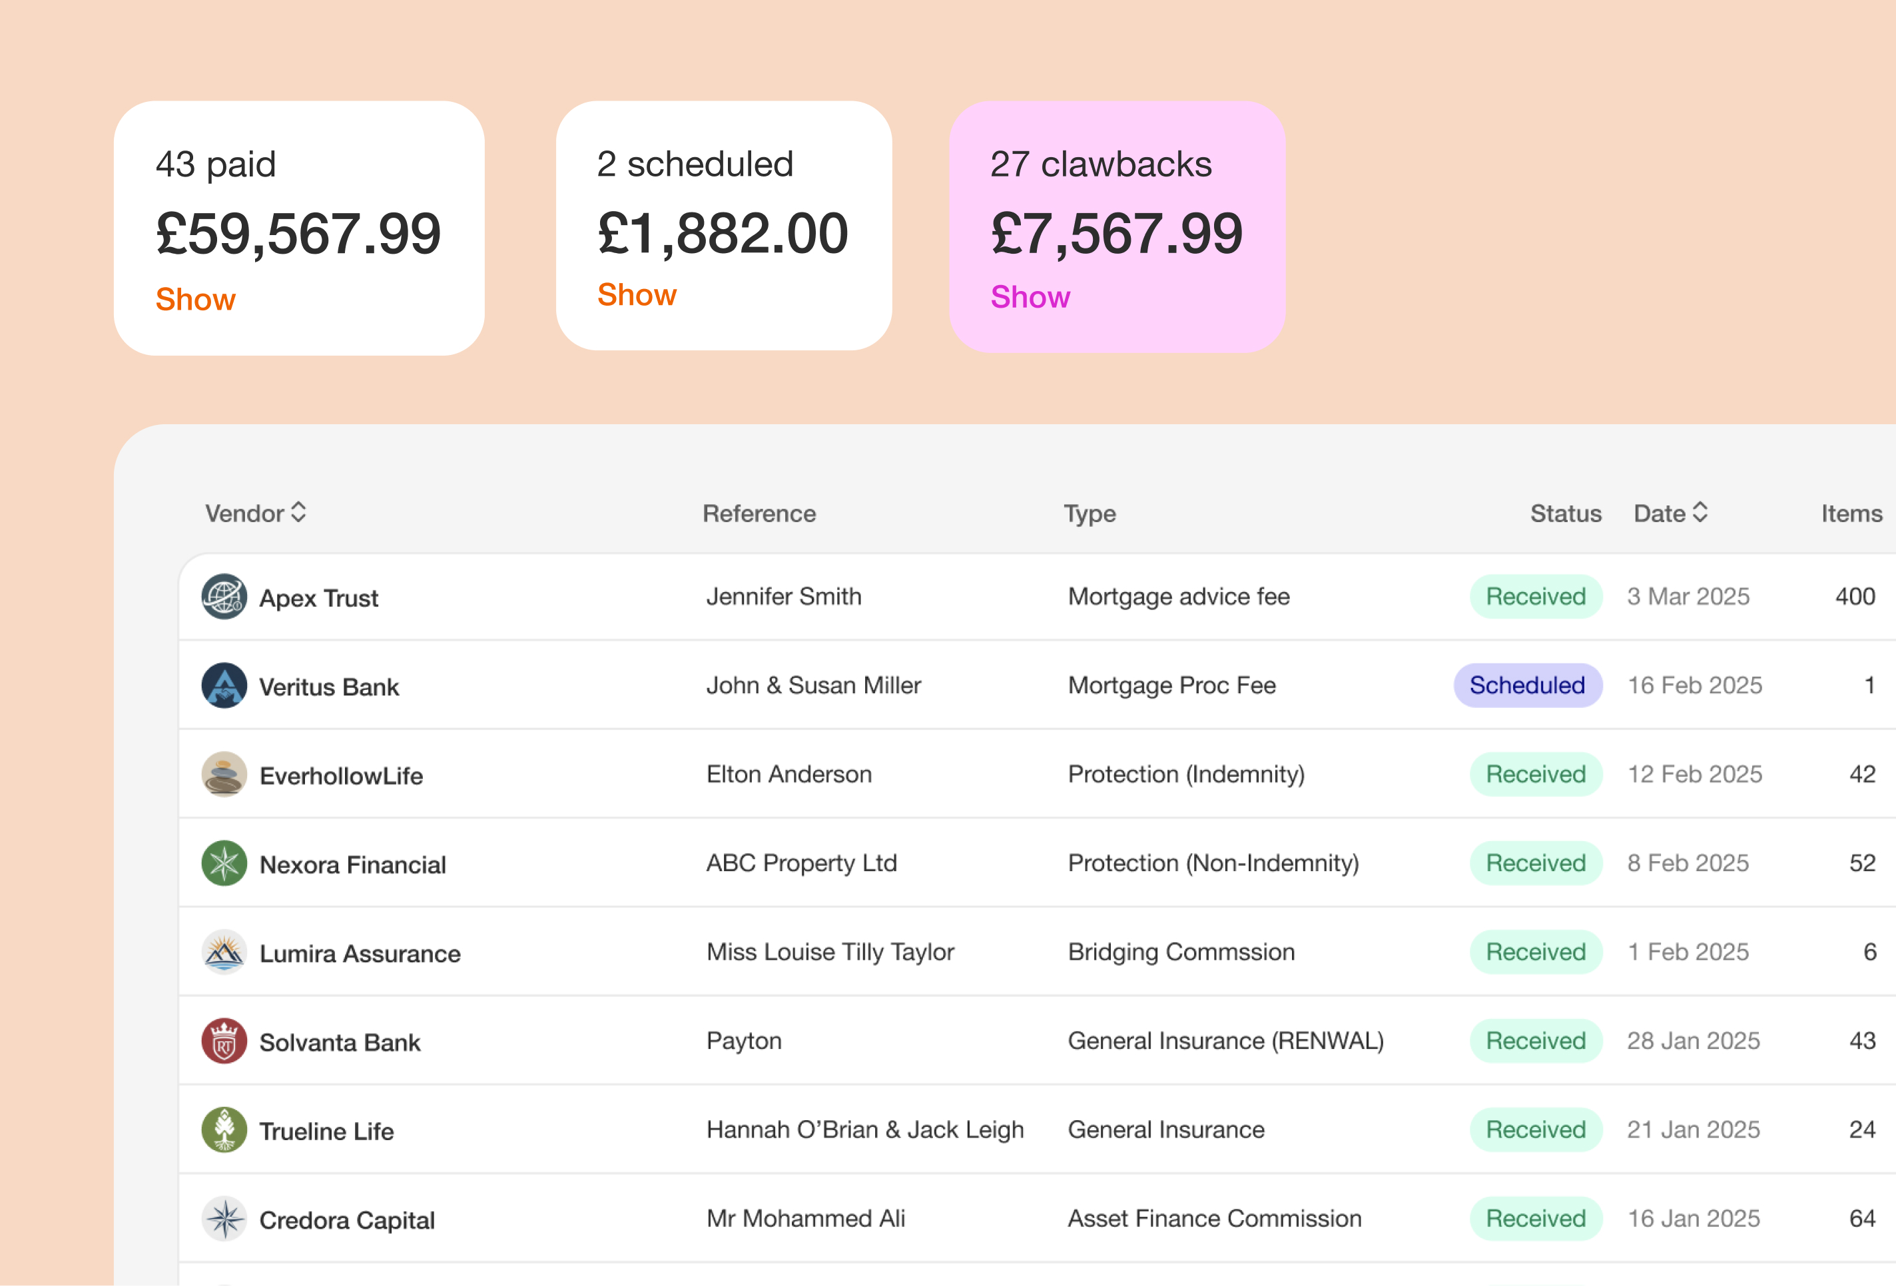The image size is (1896, 1286).
Task: Show the 43 paid payments
Action: [195, 300]
